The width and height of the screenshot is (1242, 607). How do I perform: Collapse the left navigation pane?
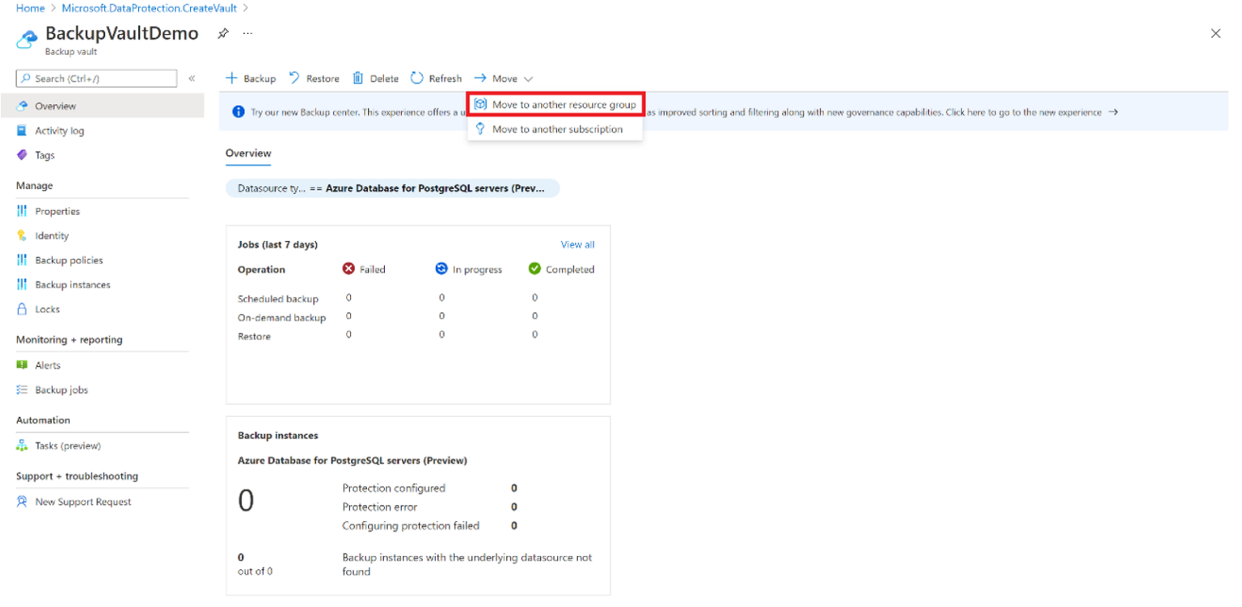click(x=192, y=78)
